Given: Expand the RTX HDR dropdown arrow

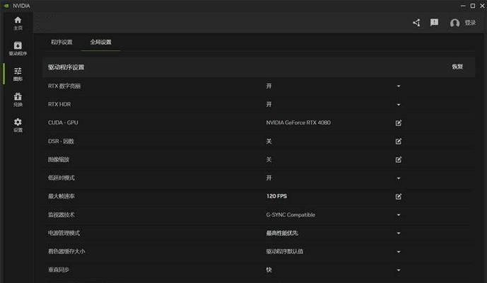Looking at the screenshot, I should 399,105.
